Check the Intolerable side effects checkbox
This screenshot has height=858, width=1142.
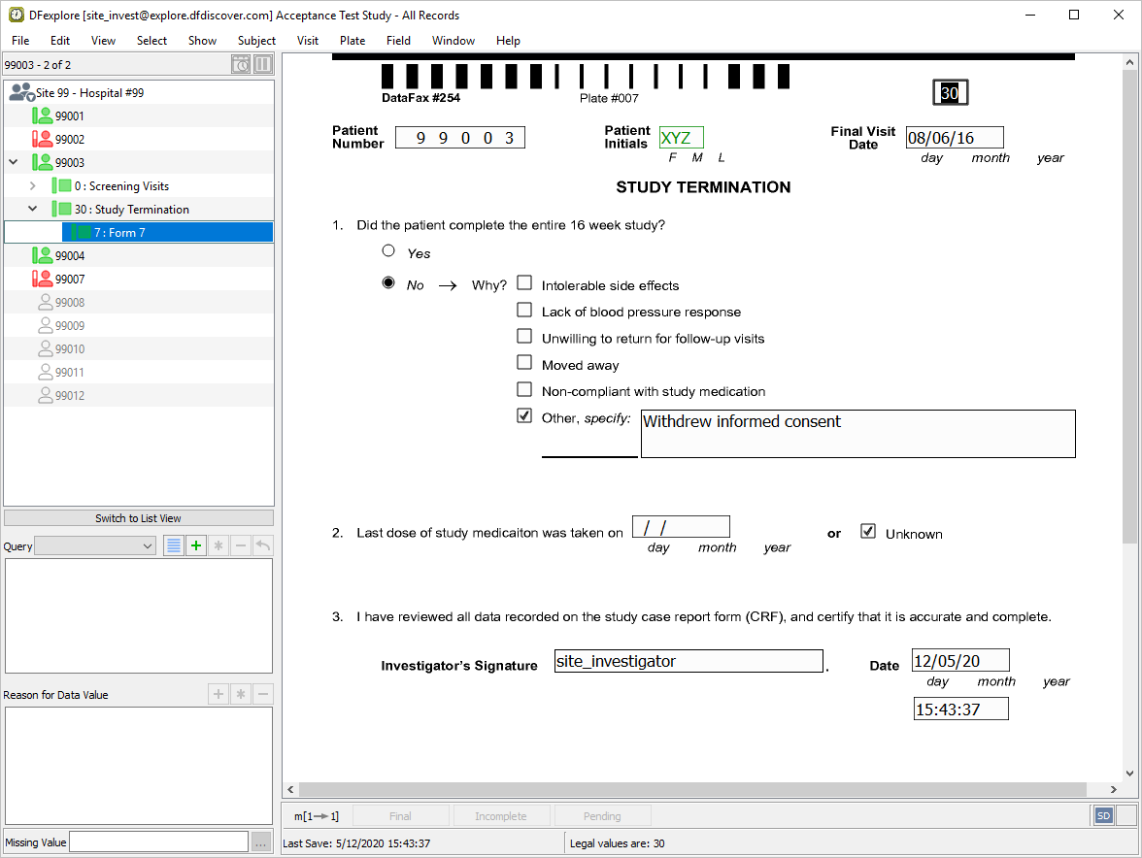point(524,283)
